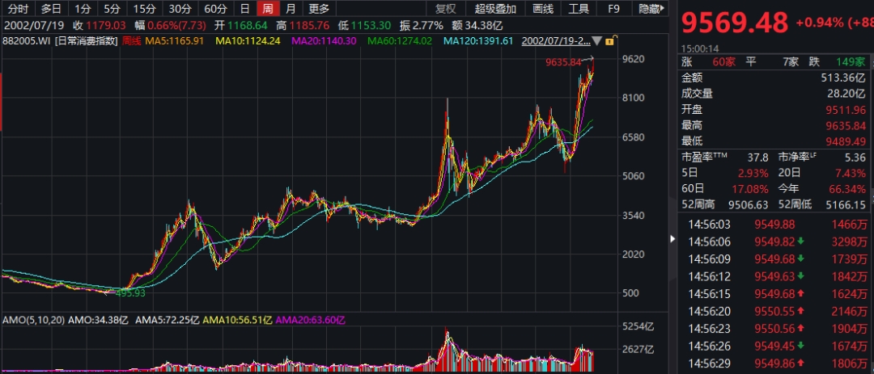Click the 52周低 5166.15 value

[x=847, y=205]
